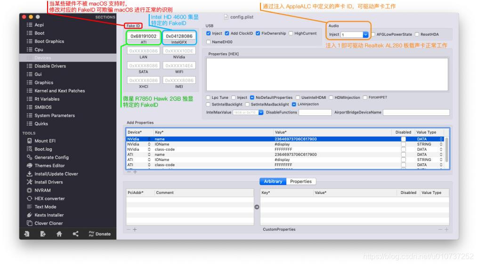Enable Lpc Tune checkbox

coord(208,97)
